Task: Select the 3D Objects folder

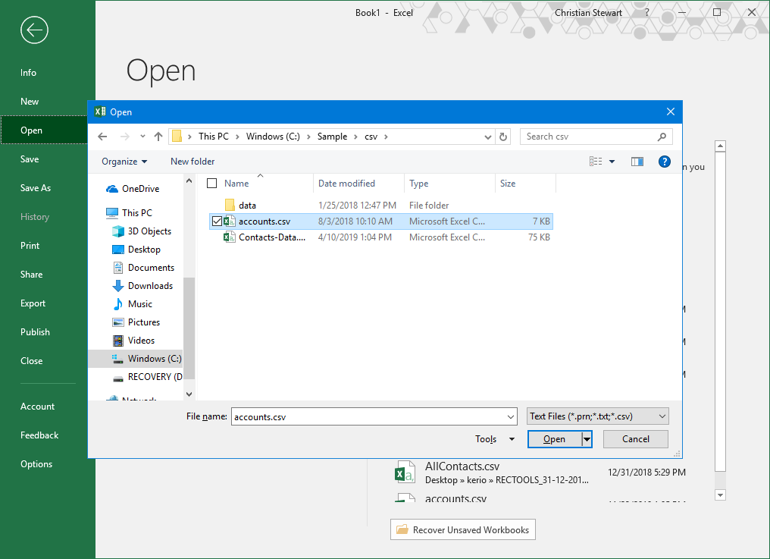Action: click(x=149, y=231)
